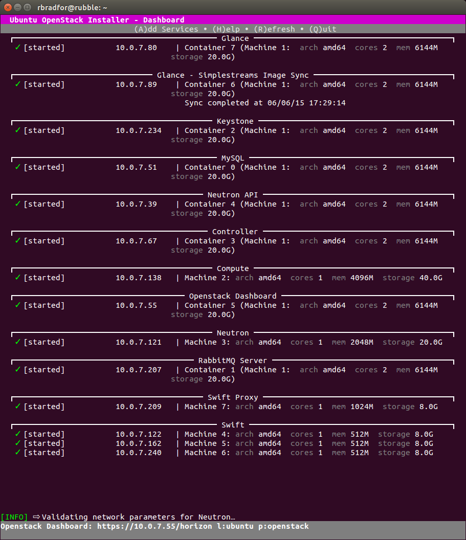Click the Glance - Simplestreams Image Sync heading

(233, 75)
